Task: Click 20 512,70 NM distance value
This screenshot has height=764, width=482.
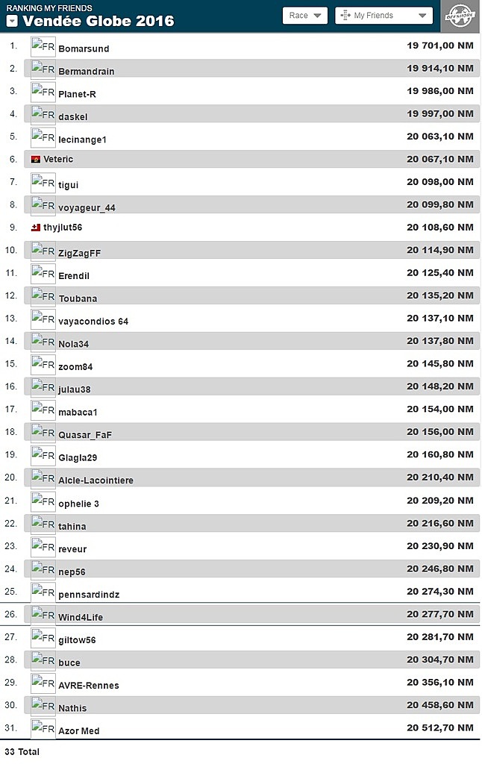Action: [439, 728]
